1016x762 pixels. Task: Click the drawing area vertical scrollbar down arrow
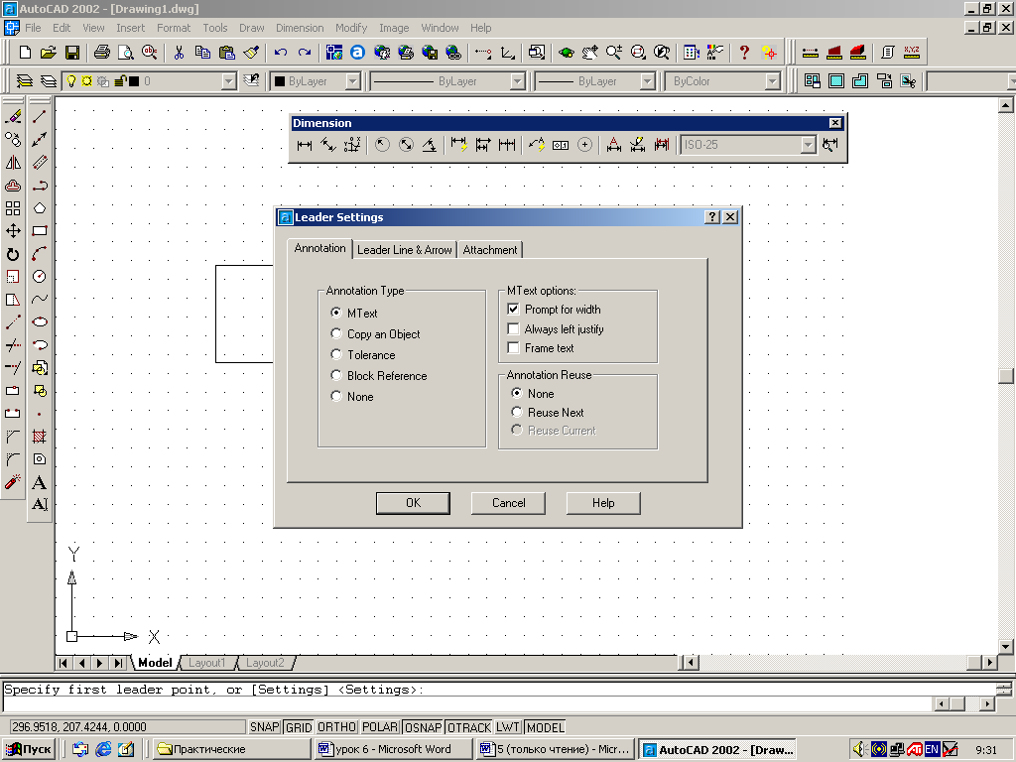click(x=1006, y=646)
